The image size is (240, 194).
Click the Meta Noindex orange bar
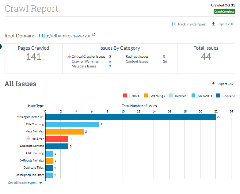(x=64, y=131)
